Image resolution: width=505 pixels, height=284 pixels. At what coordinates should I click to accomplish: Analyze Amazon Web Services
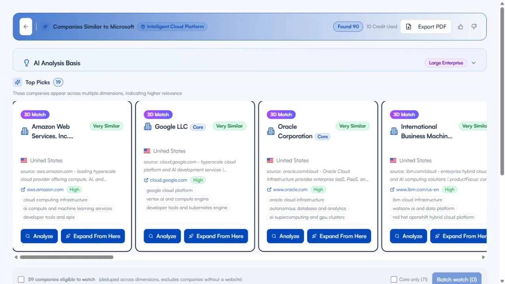click(x=39, y=236)
